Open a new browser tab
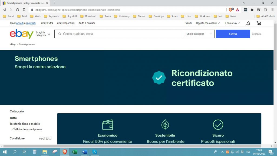Image resolution: width=277 pixels, height=156 pixels. [x=54, y=3]
